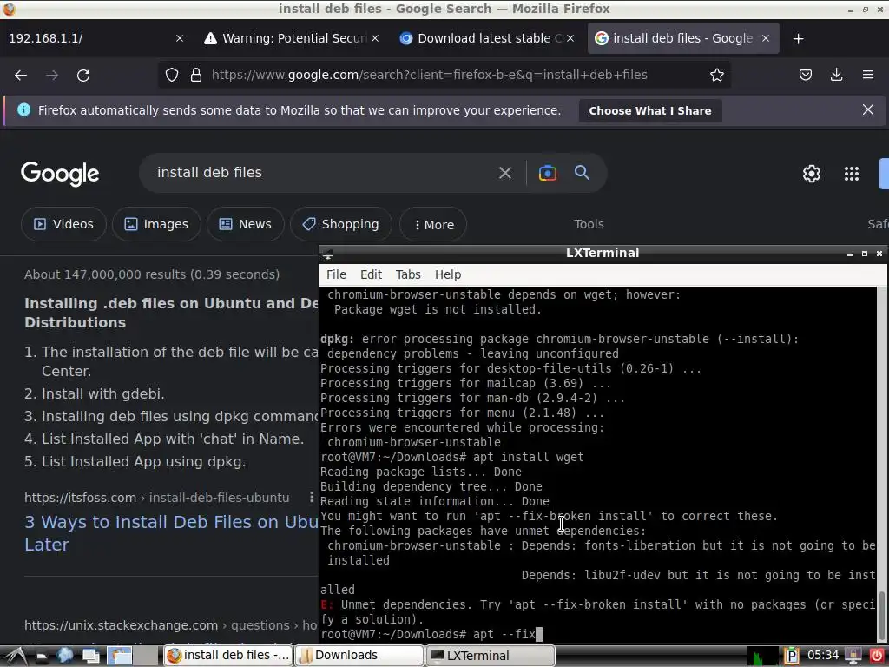889x667 pixels.
Task: Click the itsfoss.com result URL text
Action: [x=157, y=498]
